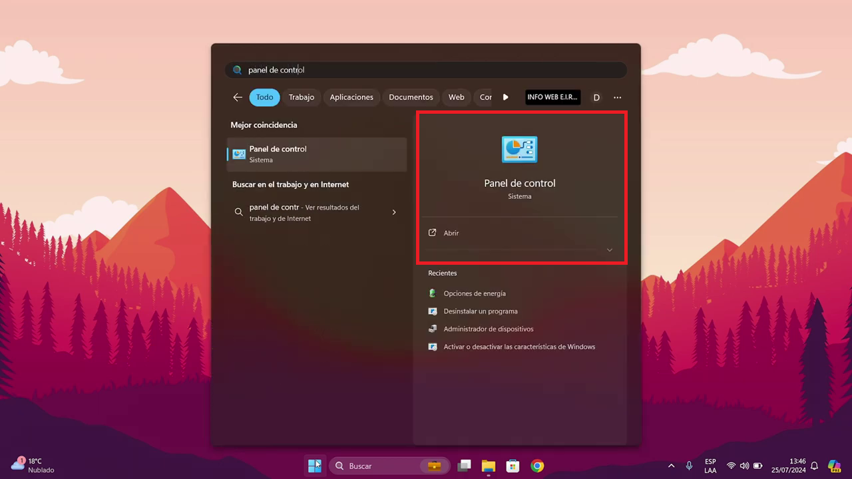This screenshot has width=852, height=479.
Task: Expand the web result chevron arrow
Action: pyautogui.click(x=394, y=212)
